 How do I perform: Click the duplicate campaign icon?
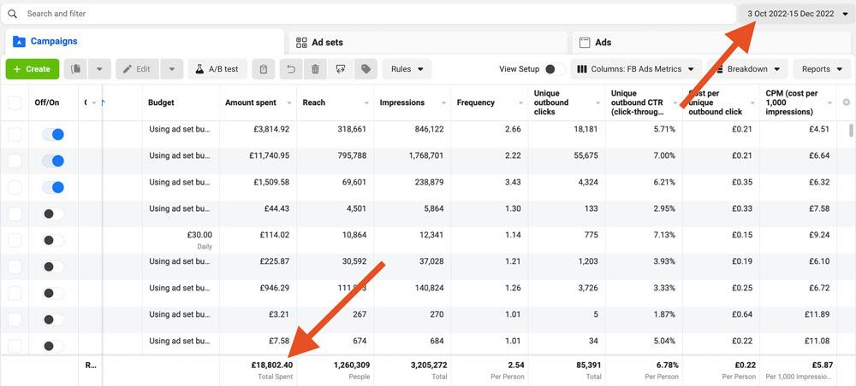coord(76,69)
